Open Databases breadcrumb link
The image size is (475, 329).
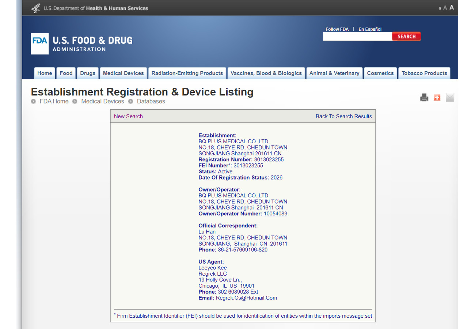coord(151,101)
